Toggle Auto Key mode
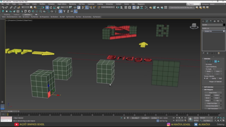 [x=196, y=118]
